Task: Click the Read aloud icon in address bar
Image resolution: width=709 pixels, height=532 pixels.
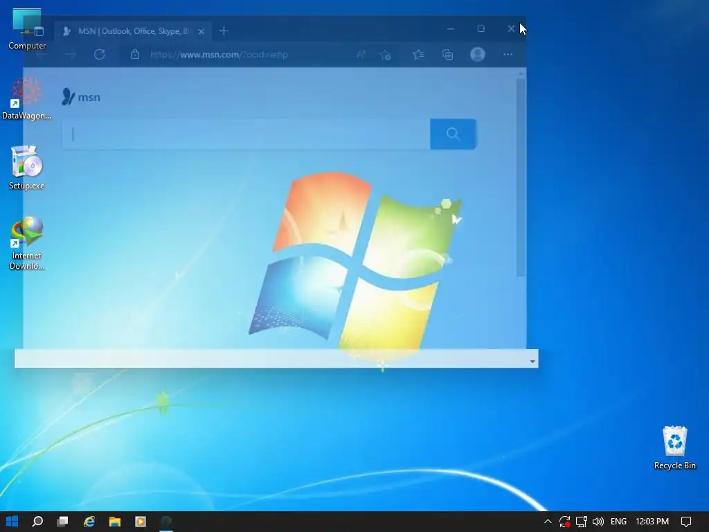Action: (x=361, y=55)
